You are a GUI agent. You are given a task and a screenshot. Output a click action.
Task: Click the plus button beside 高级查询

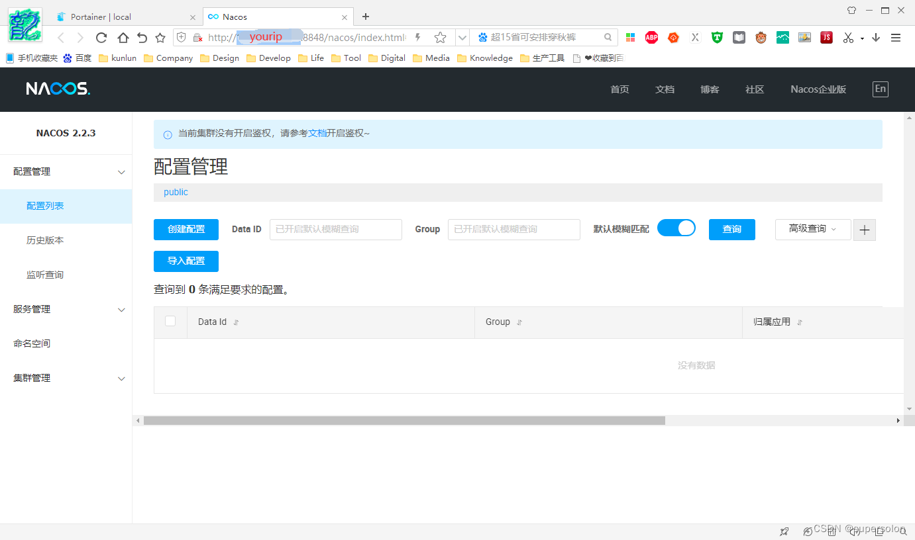865,230
